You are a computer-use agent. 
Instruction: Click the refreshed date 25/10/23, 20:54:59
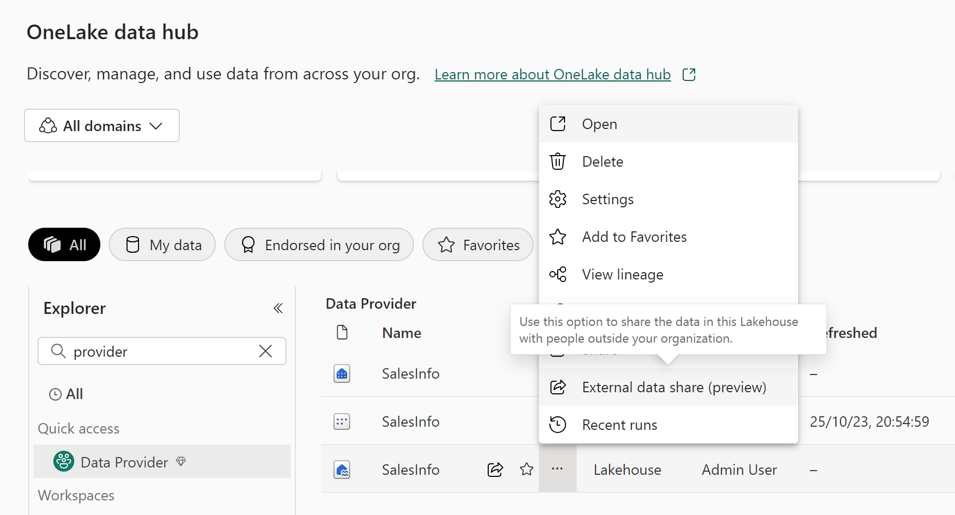coord(869,422)
